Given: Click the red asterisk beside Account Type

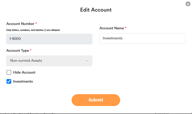Looking at the screenshot, I should coord(30,50).
